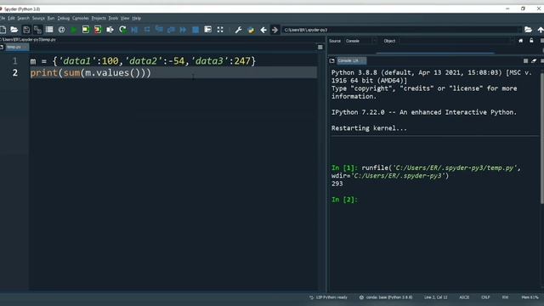The image size is (544, 306).
Task: Open PYTHONPATH manager icon
Action: coord(251,30)
